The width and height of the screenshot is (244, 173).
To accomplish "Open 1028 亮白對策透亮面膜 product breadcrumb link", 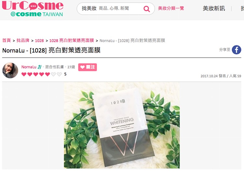I will 72,40.
